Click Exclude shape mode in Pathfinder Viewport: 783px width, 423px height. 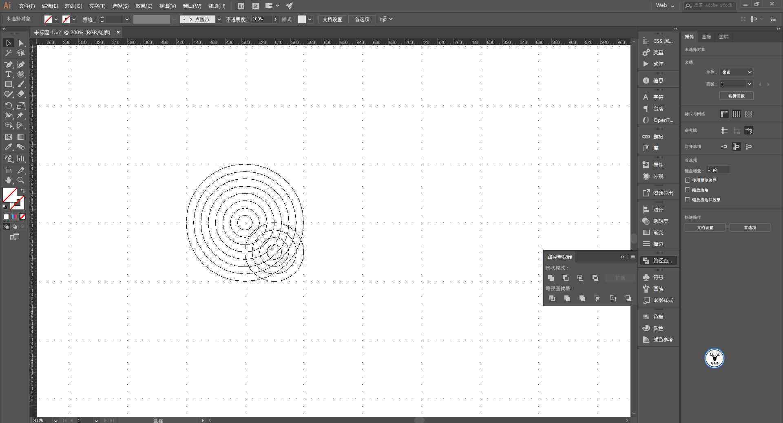click(595, 278)
